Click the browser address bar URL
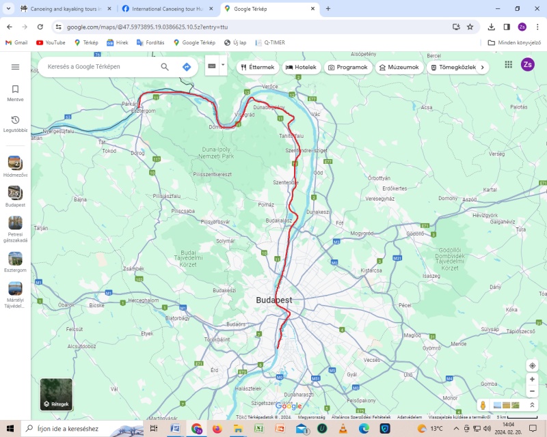 [147, 27]
